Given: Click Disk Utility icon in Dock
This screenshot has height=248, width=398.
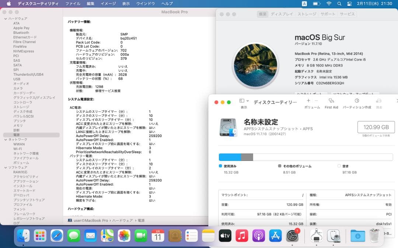Looking at the screenshot, I should tap(334, 236).
